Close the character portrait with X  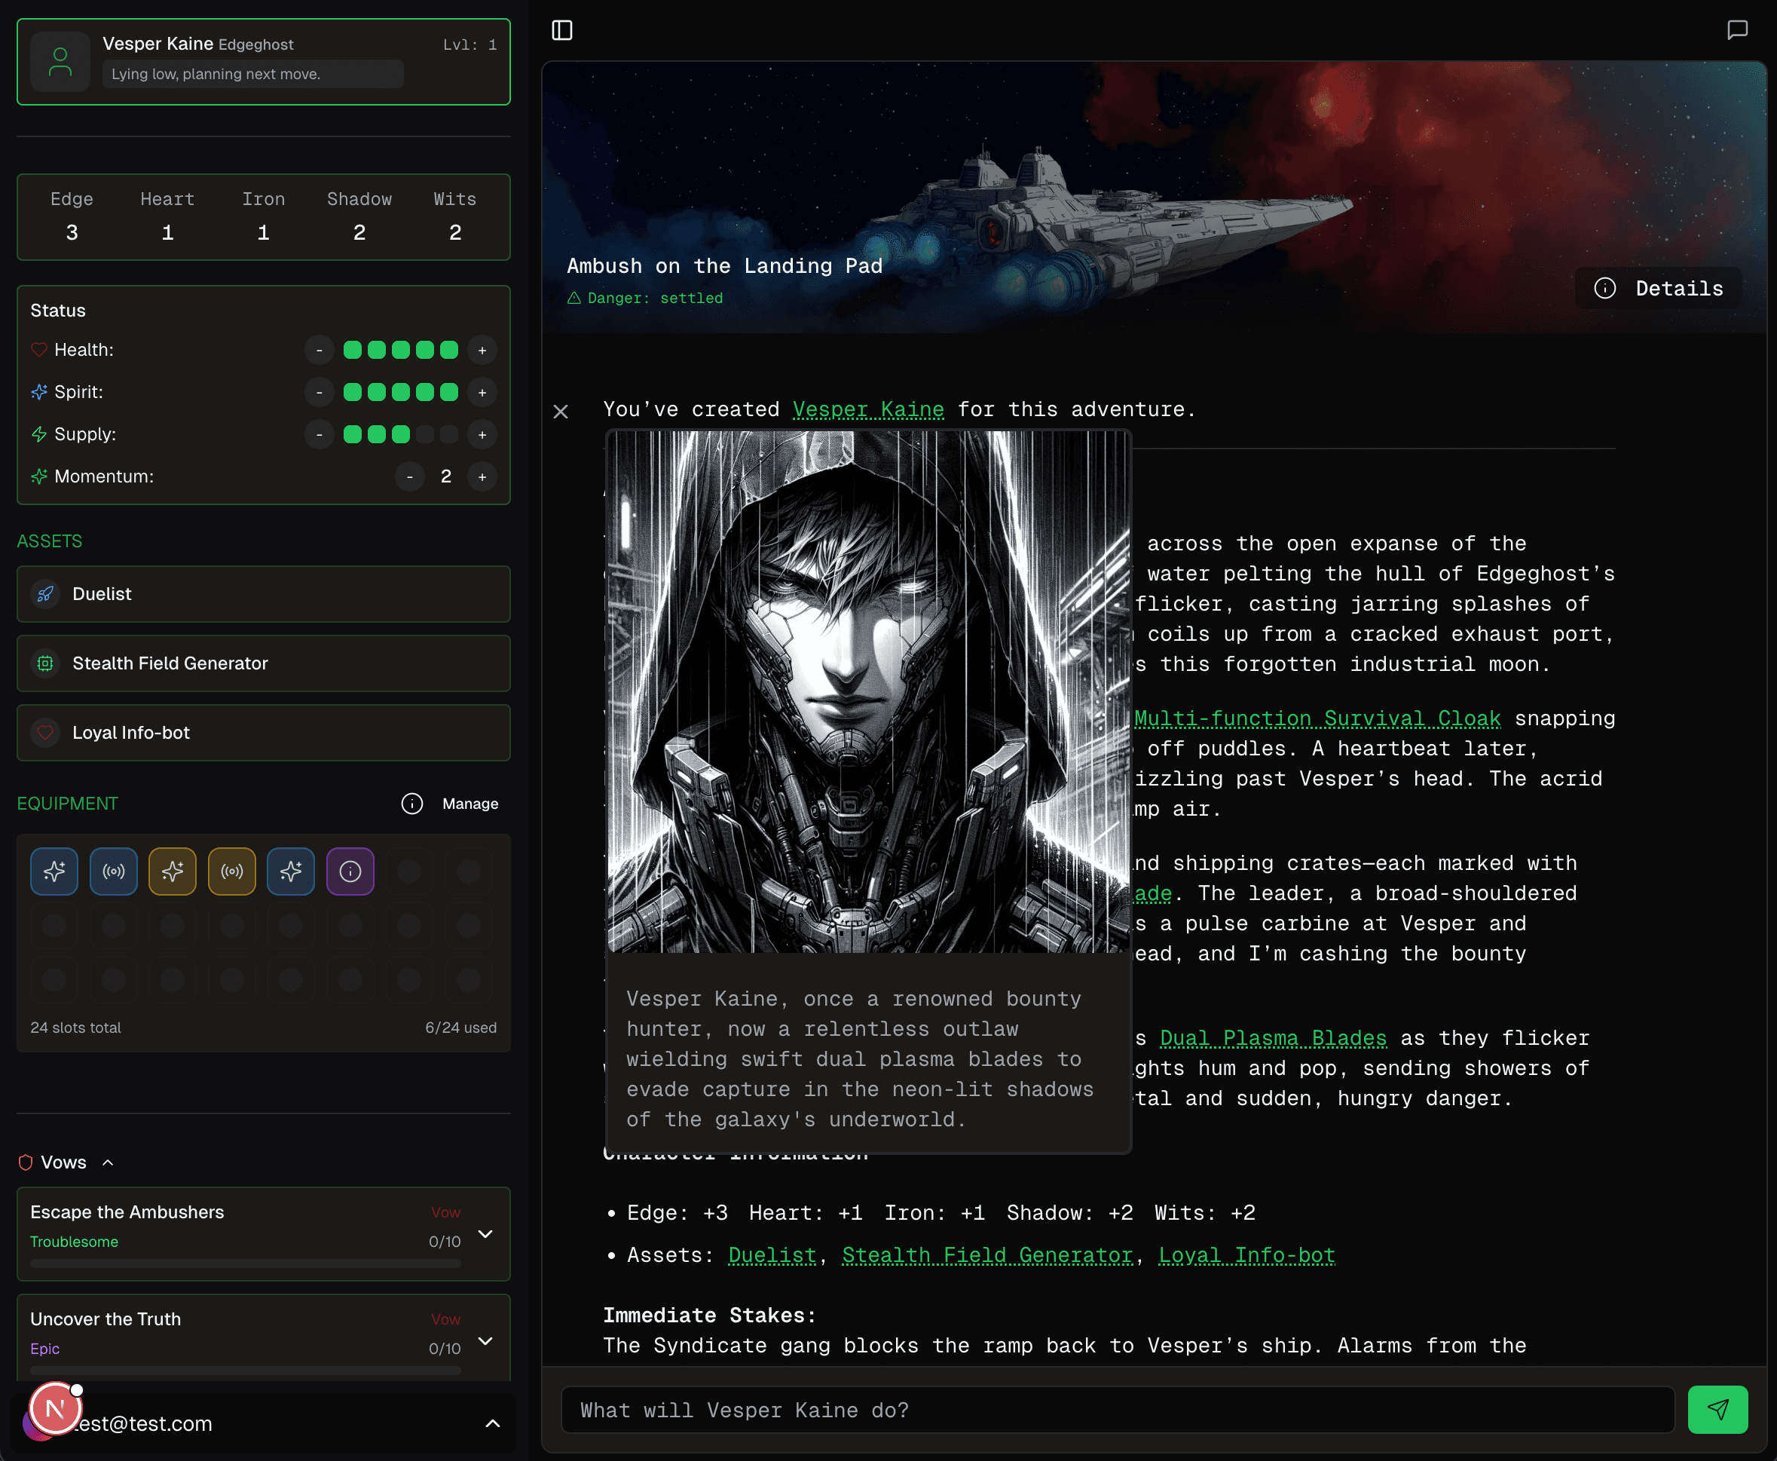[x=561, y=411]
